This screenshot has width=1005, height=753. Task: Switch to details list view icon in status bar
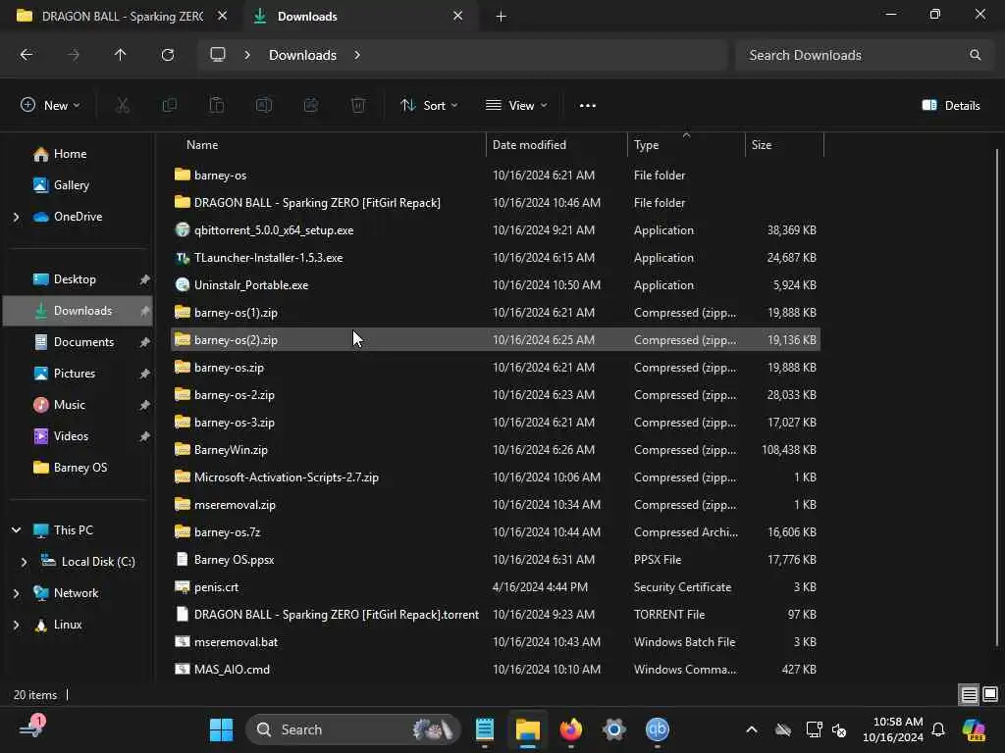[969, 695]
